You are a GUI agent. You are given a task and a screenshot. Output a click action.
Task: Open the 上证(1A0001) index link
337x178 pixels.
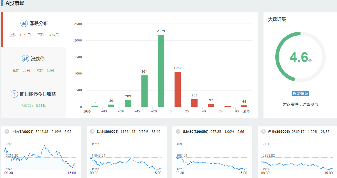click(x=22, y=131)
